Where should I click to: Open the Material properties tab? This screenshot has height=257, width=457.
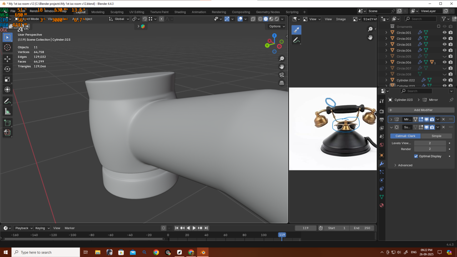[x=382, y=205]
